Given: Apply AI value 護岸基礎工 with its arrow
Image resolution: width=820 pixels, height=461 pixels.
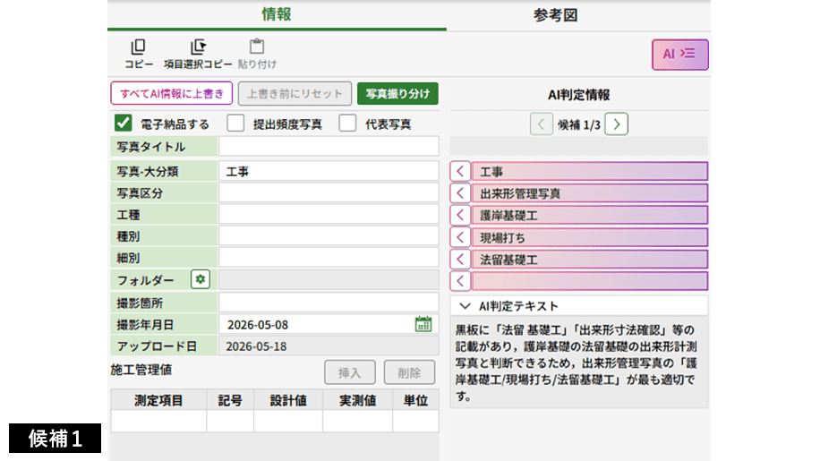Looking at the screenshot, I should [460, 216].
